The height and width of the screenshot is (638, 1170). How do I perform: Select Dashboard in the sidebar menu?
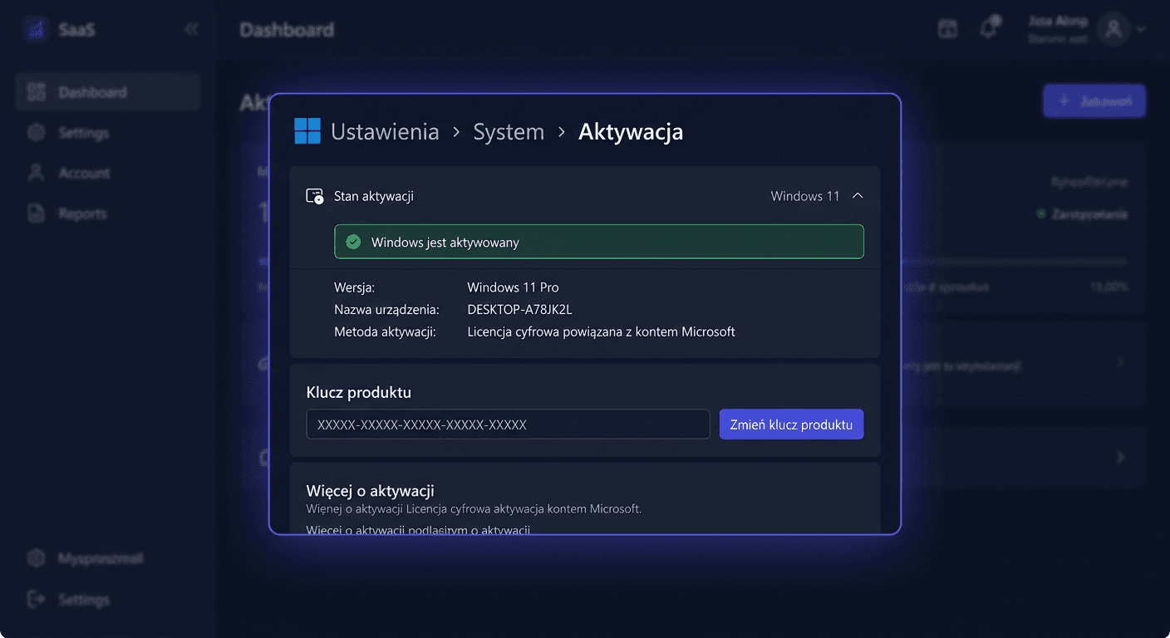pos(106,91)
